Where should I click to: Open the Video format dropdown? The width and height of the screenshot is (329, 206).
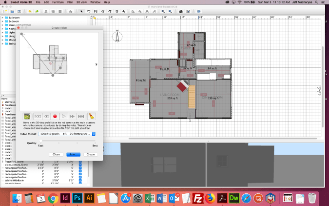pyautogui.click(x=67, y=134)
